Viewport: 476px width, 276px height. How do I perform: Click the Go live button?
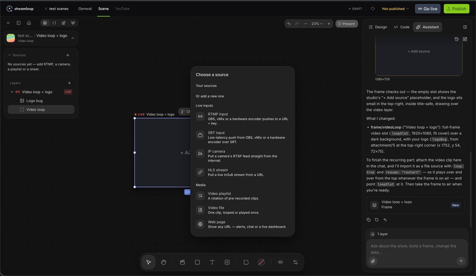point(428,9)
